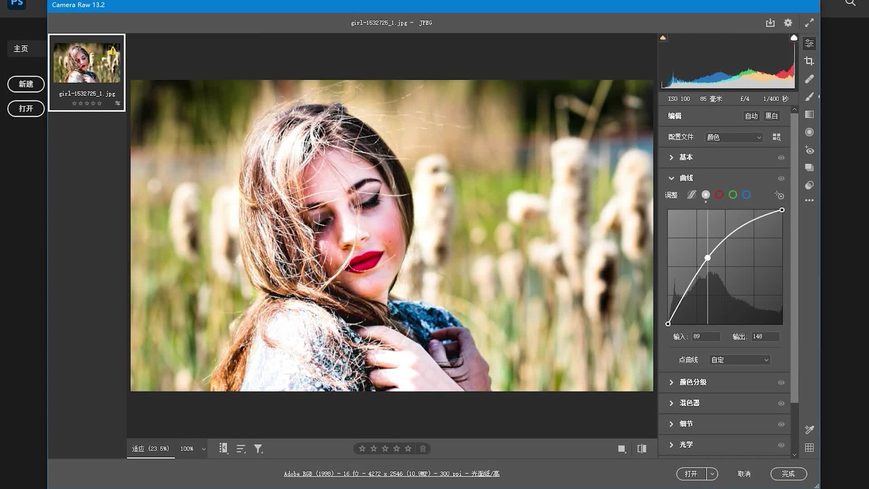Open the 配置文件 颜色 dropdown
This screenshot has width=869, height=489.
click(734, 137)
